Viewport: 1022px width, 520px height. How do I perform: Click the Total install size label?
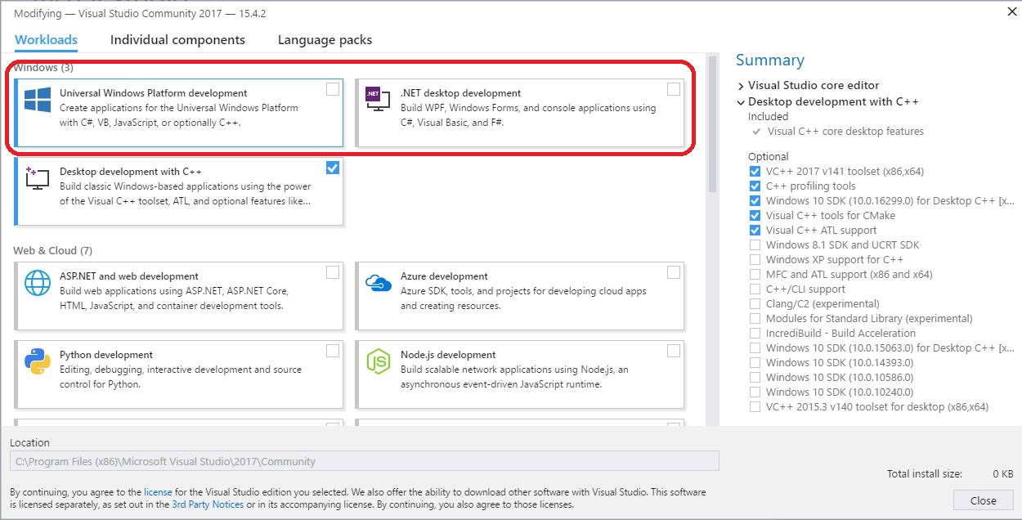point(924,473)
